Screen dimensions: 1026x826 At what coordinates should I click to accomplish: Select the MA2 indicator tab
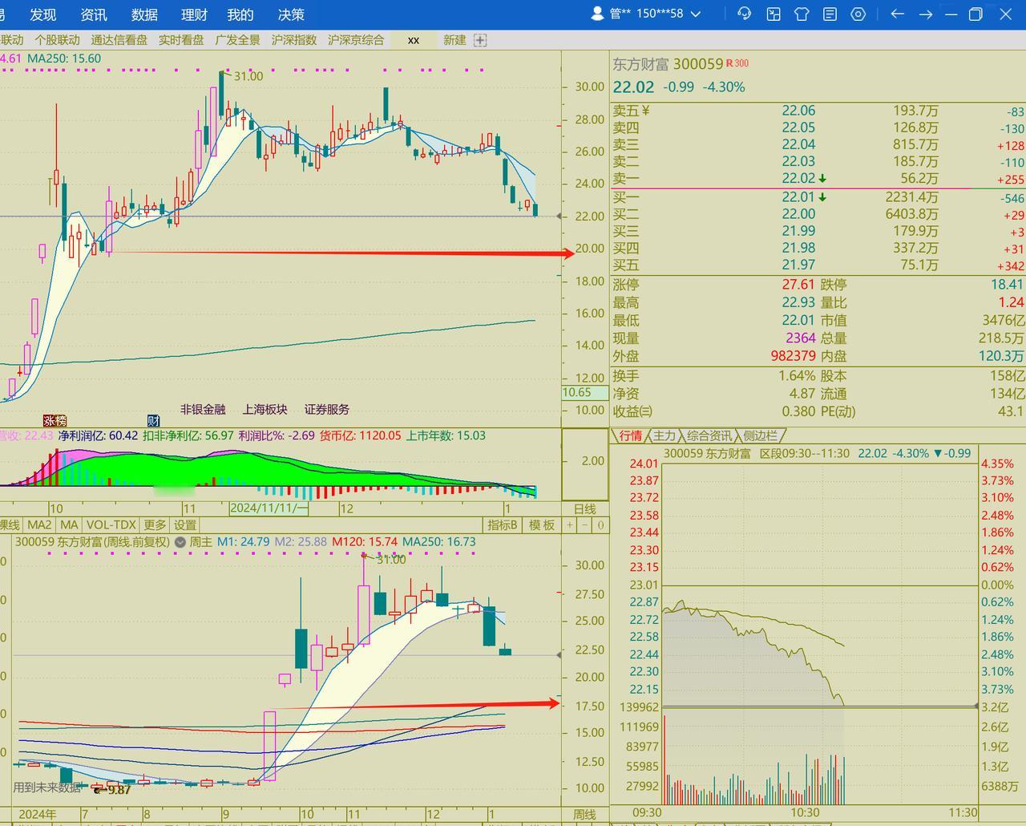(x=39, y=525)
